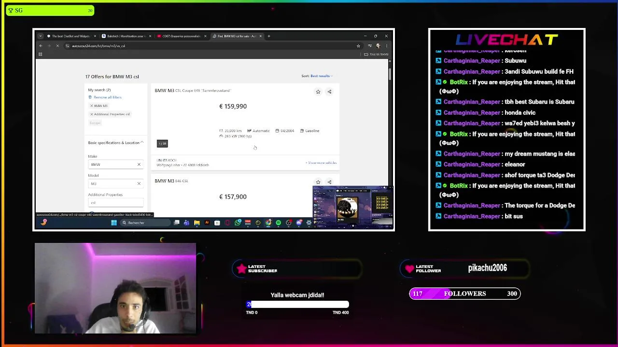Click latest follower name pikachu2006
Viewport: 618px width, 347px height.
tap(487, 268)
